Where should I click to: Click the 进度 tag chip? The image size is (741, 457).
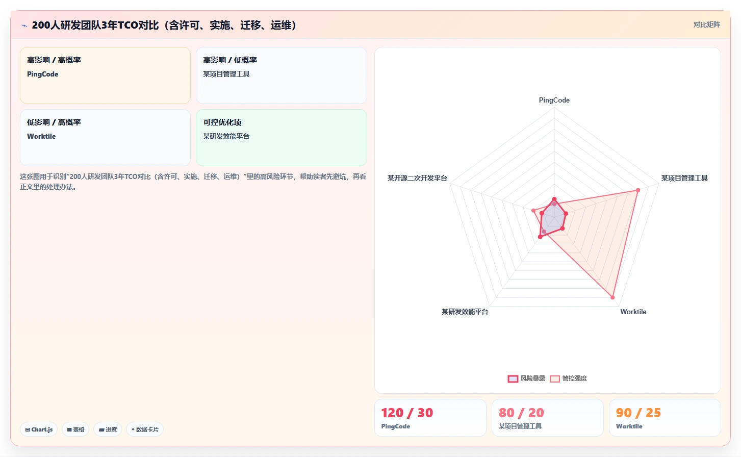(x=108, y=429)
